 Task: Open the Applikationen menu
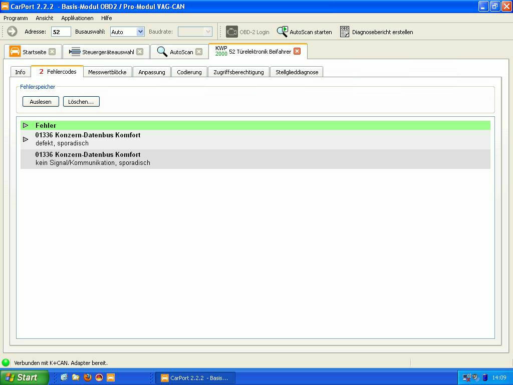[77, 18]
